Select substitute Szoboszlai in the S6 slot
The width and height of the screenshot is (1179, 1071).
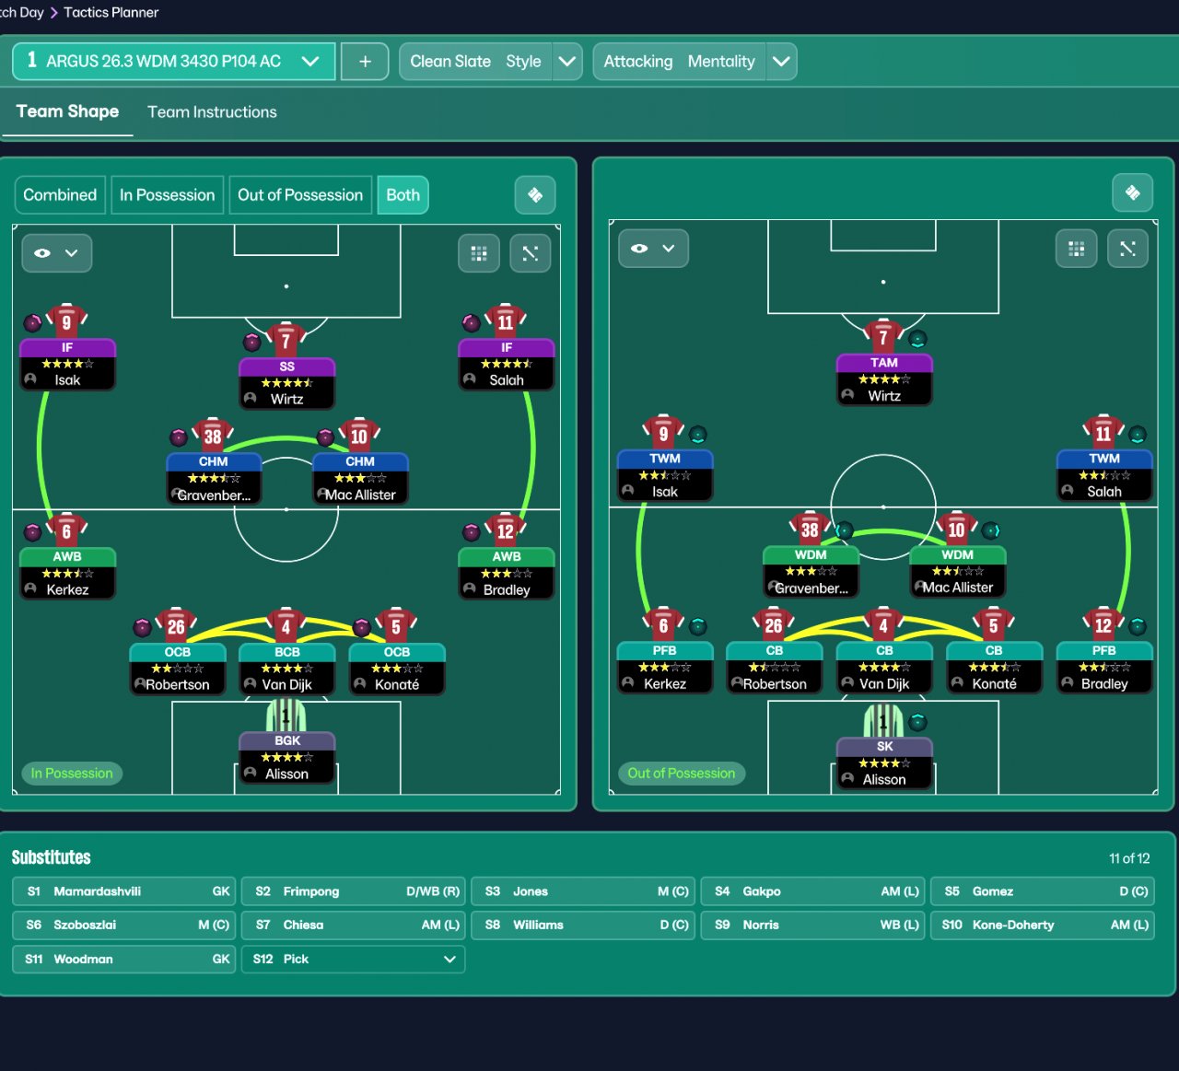click(124, 925)
